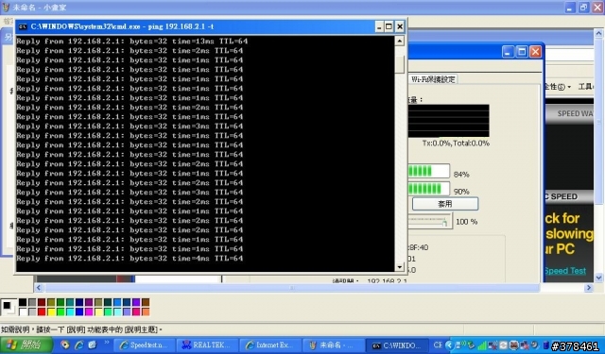Select the hot pink palette color
605x354 pixels.
pos(136,312)
